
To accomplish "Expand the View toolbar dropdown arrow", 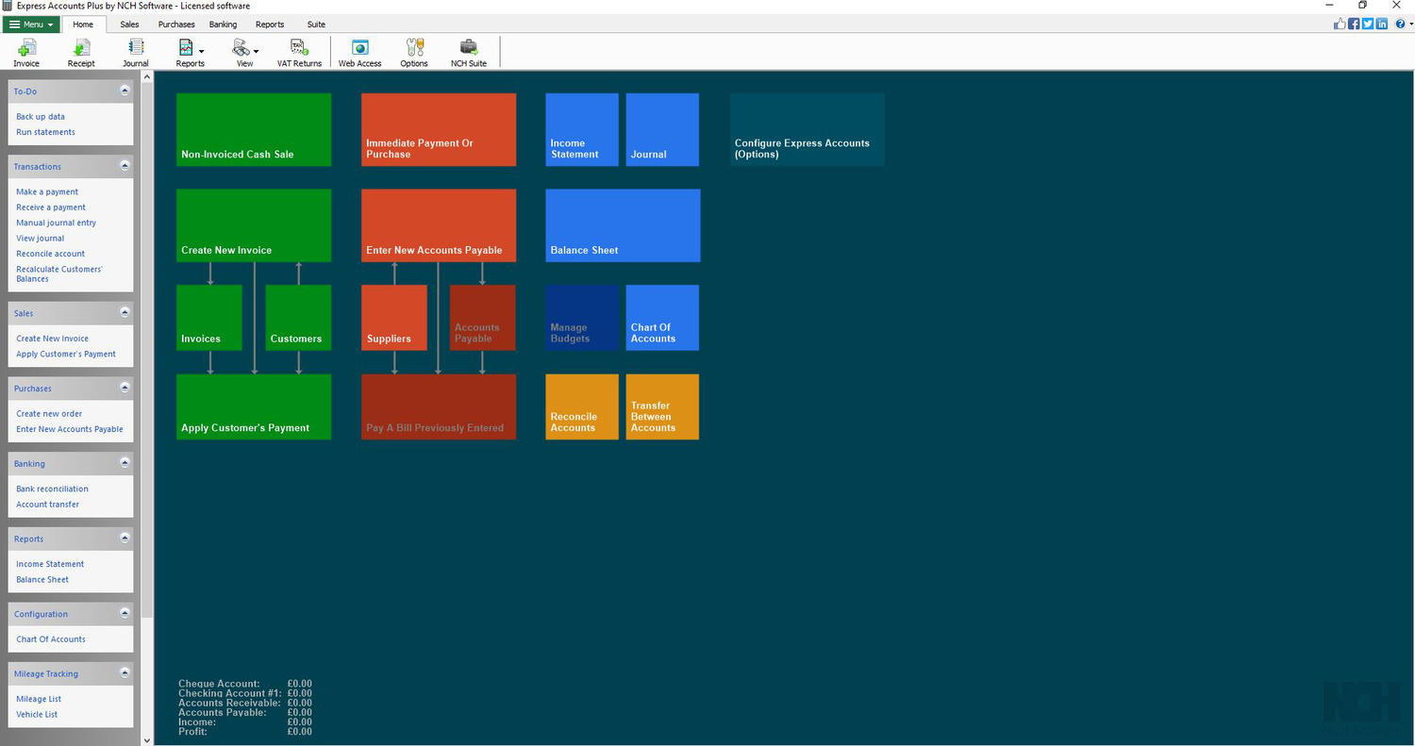I will tap(257, 52).
